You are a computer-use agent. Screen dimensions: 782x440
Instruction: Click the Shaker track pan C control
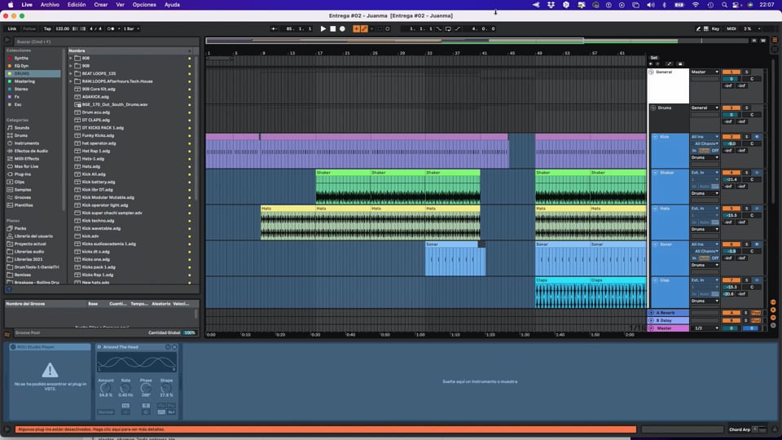[x=752, y=179]
